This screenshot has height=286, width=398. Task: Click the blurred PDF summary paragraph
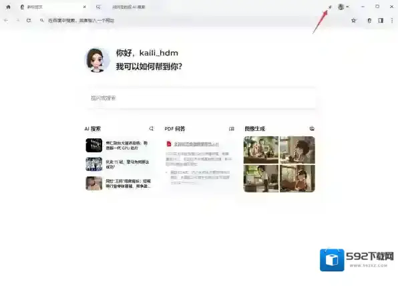coord(199,159)
